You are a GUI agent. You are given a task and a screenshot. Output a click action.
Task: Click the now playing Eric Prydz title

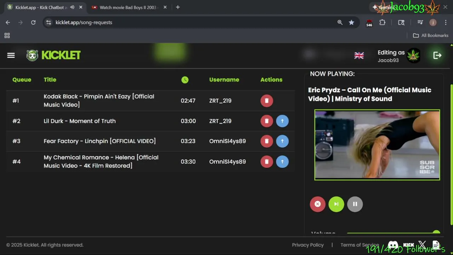pyautogui.click(x=370, y=94)
